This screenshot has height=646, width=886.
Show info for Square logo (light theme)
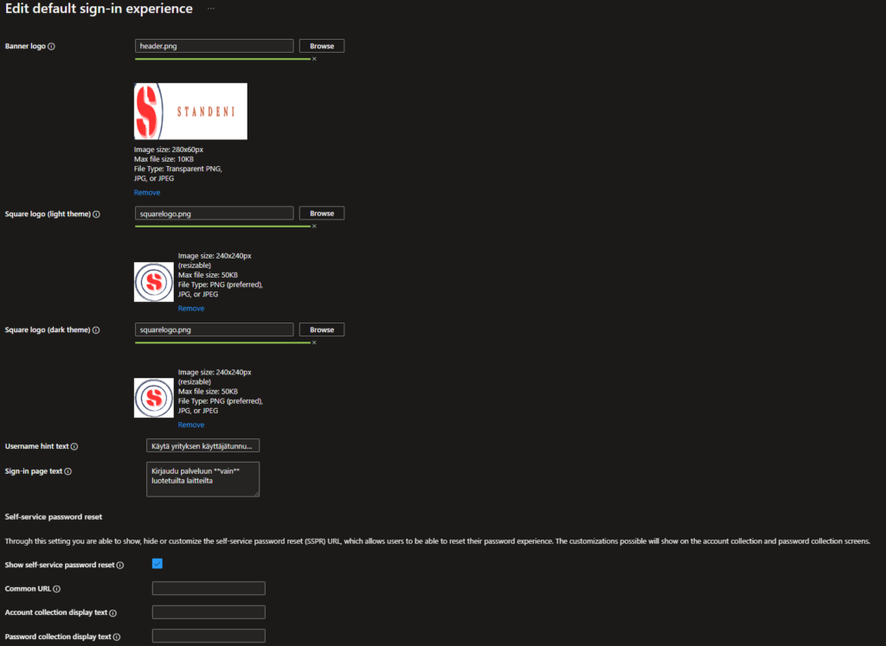97,214
